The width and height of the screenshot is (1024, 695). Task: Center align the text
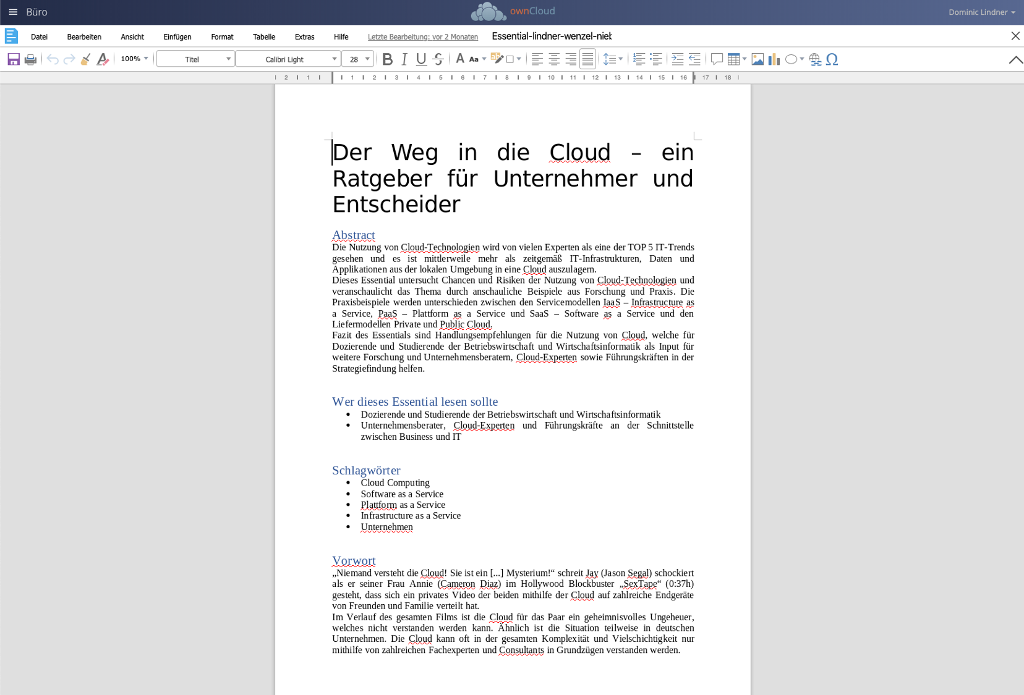pyautogui.click(x=554, y=59)
